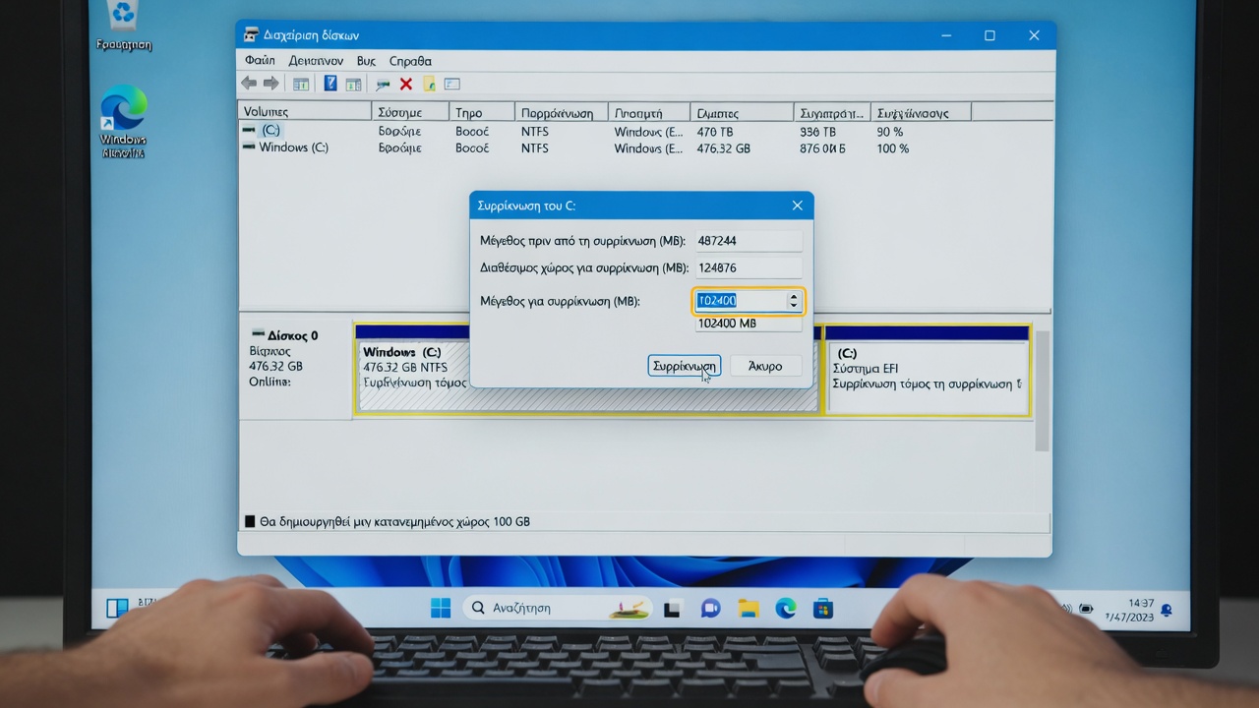Click the Τηρο column header
This screenshot has width=1259, height=708.
[x=482, y=112]
